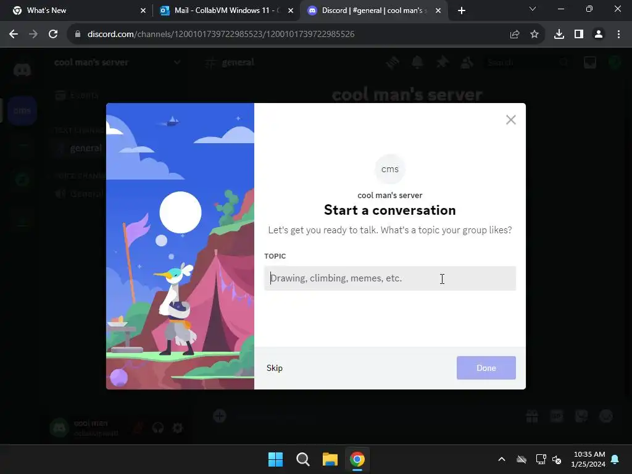Open notification settings bell in Discord header
Viewport: 632px width, 474px height.
417,62
